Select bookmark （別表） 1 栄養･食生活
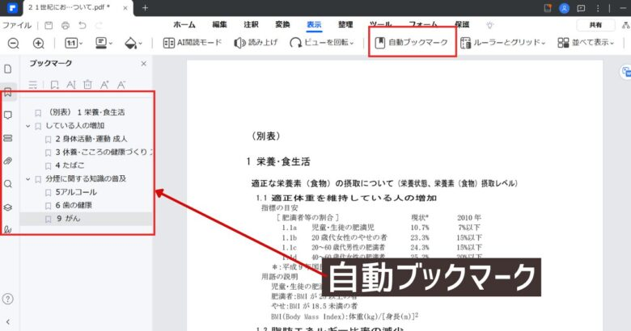Image resolution: width=631 pixels, height=331 pixels. tap(87, 112)
